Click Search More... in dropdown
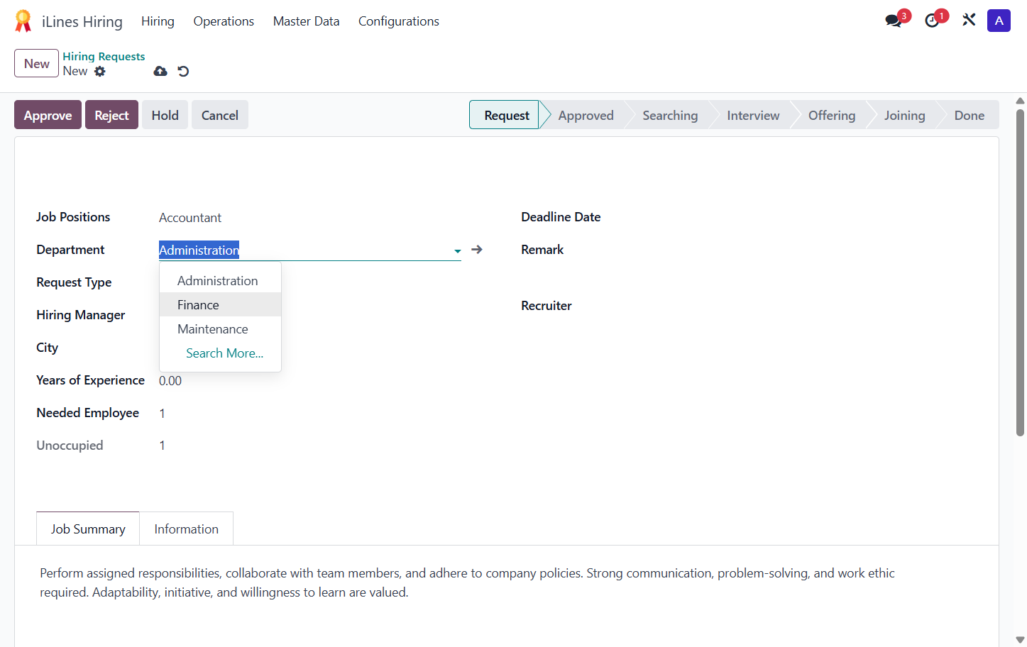Viewport: 1027px width, 647px height. (224, 353)
